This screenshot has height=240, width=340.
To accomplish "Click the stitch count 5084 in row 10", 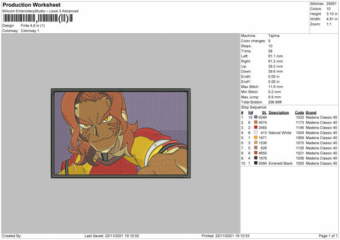I will tap(262, 164).
